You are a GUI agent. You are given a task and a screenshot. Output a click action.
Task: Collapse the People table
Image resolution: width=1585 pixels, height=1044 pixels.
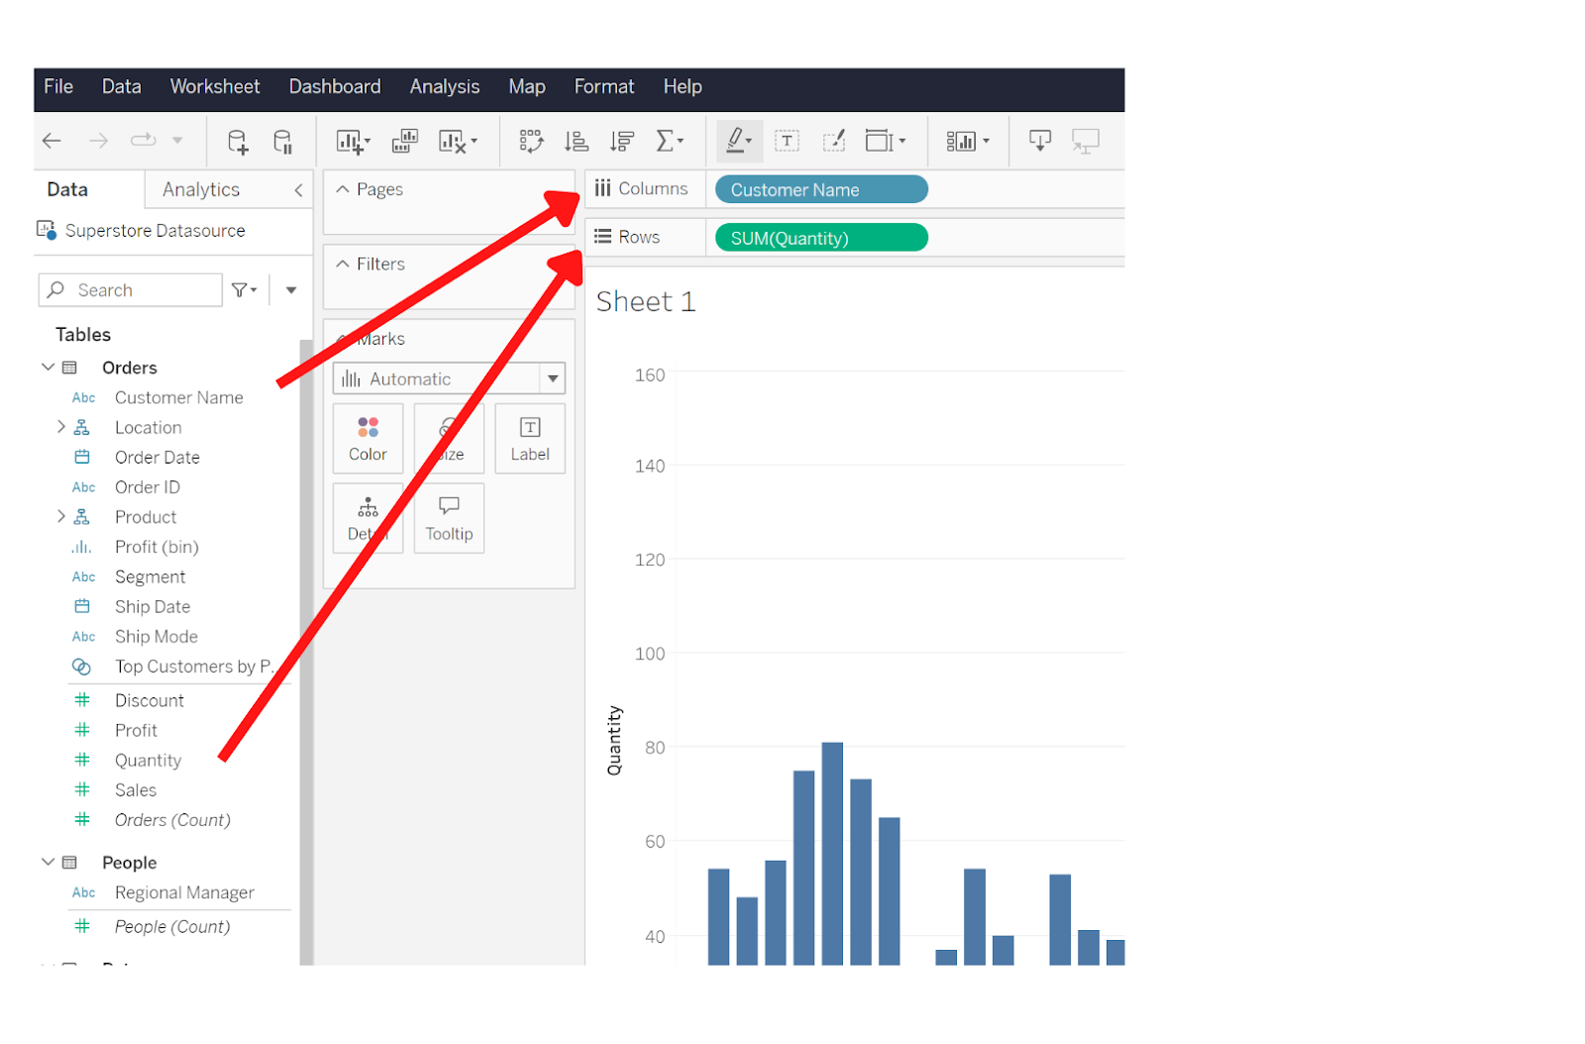48,862
